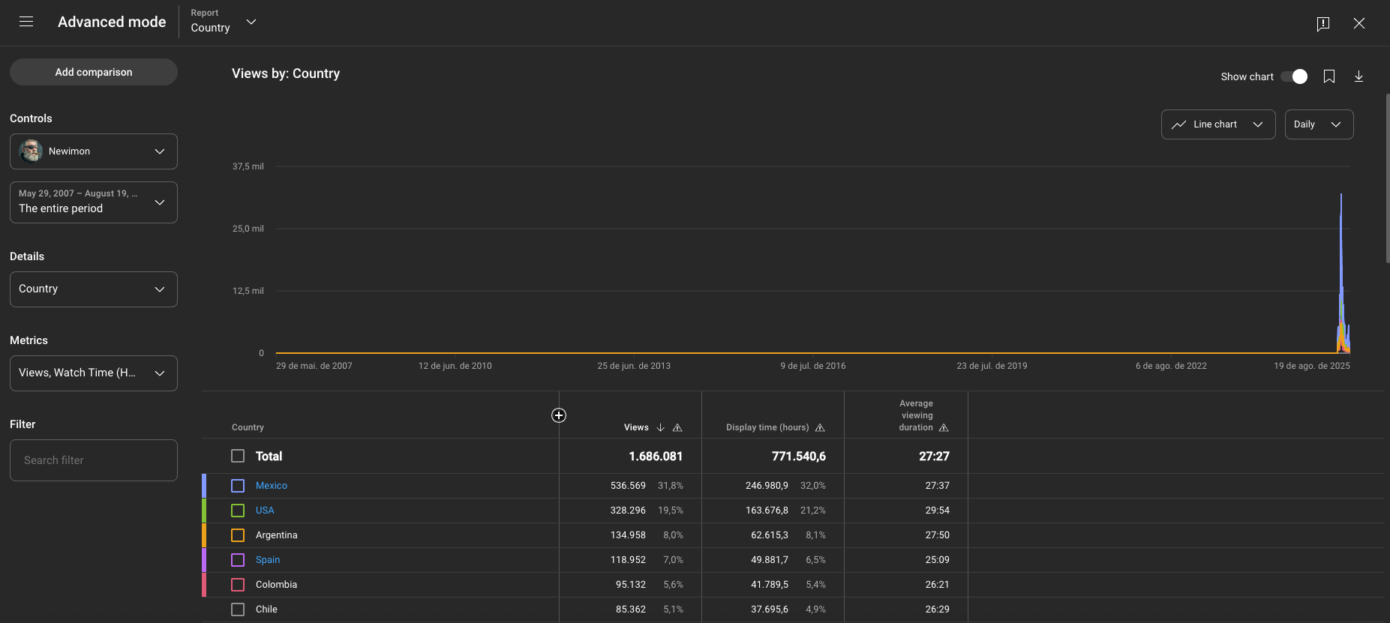Open the date range period dropdown

click(x=94, y=202)
